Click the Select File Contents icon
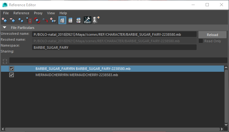Viewport: 229px width, 132px height. [29, 20]
